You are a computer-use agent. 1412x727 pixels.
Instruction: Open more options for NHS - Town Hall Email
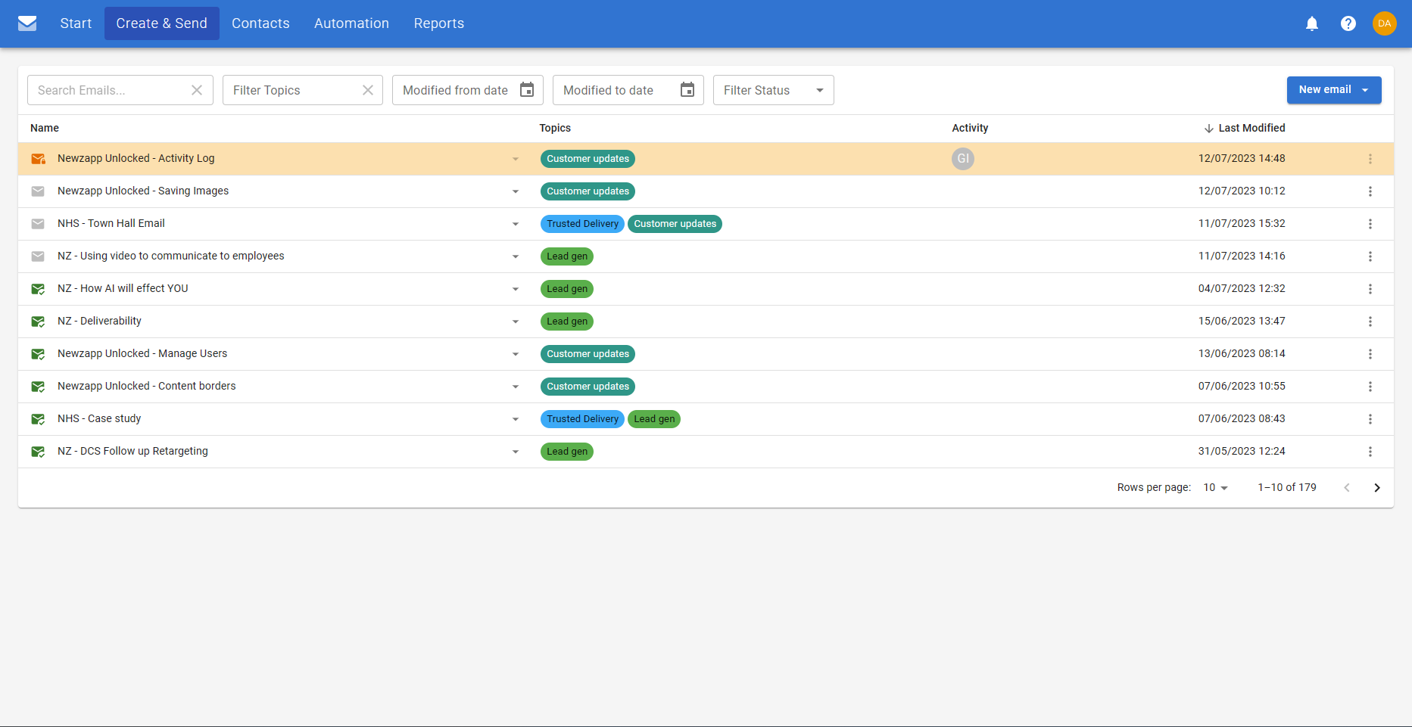(1370, 224)
